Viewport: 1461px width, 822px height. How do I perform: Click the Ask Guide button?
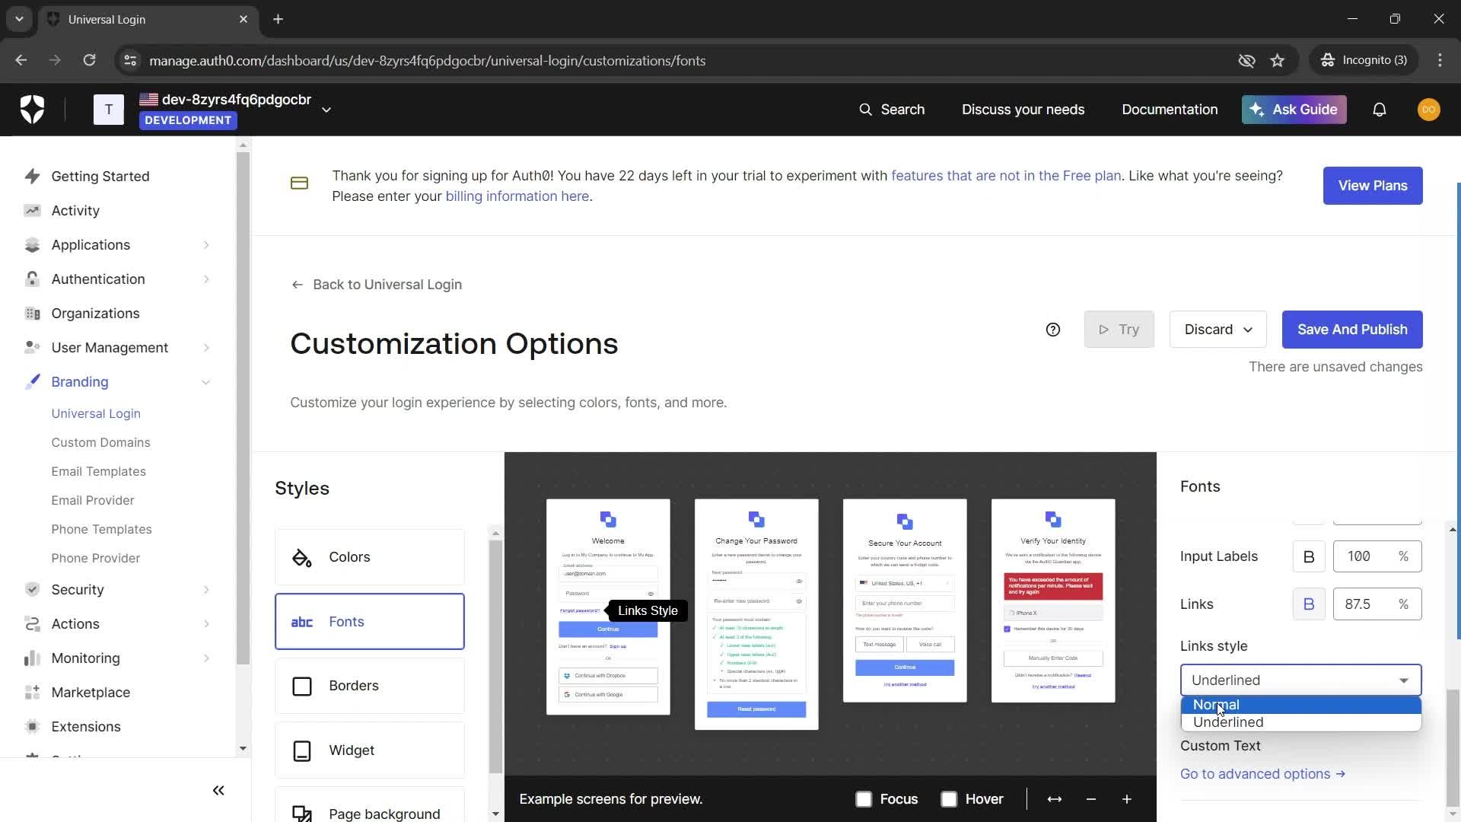1294,110
